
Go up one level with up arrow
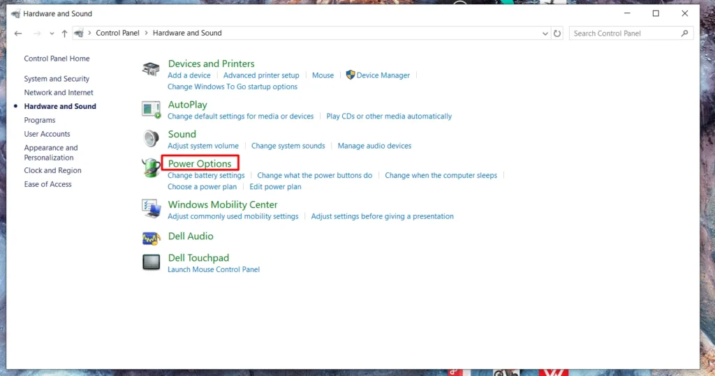point(64,33)
